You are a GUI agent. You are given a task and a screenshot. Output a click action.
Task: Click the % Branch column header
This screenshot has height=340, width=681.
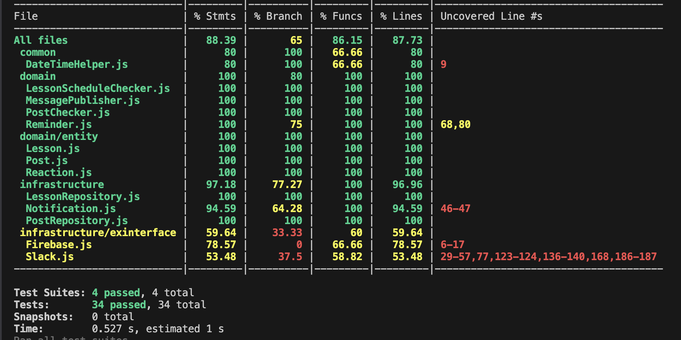[x=278, y=16]
